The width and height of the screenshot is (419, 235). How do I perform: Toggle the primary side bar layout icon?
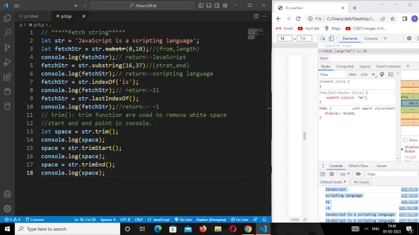(201, 6)
